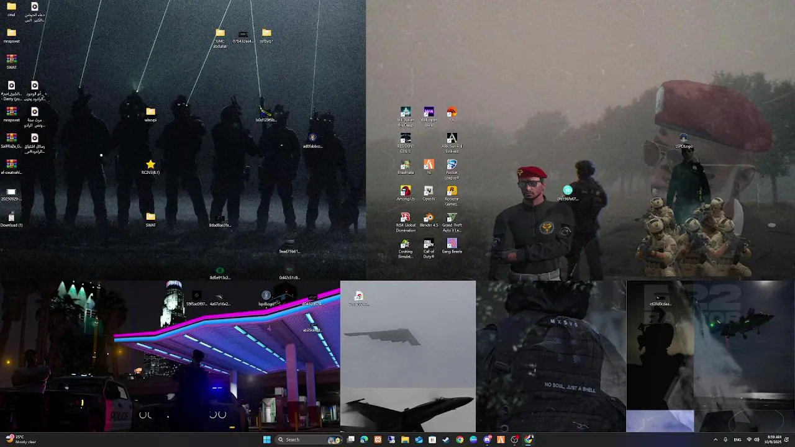Open Task View from the taskbar
The width and height of the screenshot is (795, 447).
coord(350,440)
